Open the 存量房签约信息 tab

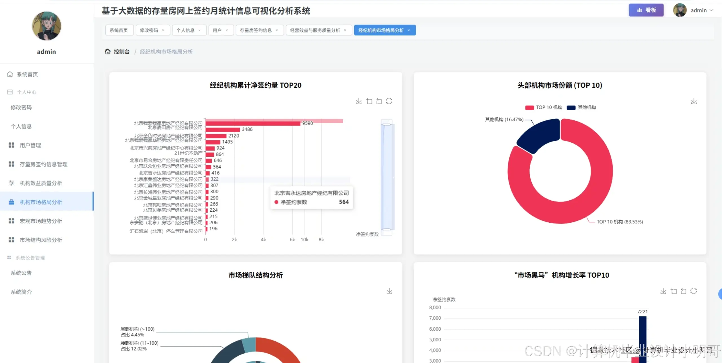click(256, 30)
